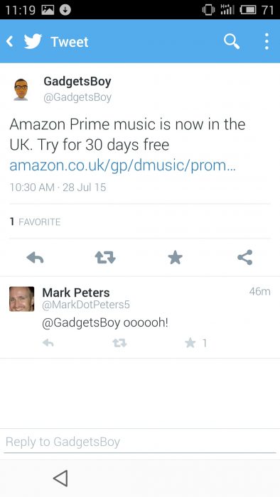280x497 pixels.
Task: View GadgetsBoy's profile picture
Action: coord(21,89)
